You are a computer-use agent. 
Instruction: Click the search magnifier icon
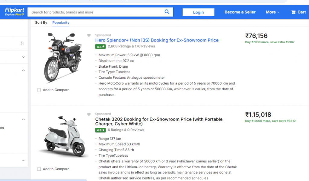pyautogui.click(x=167, y=12)
